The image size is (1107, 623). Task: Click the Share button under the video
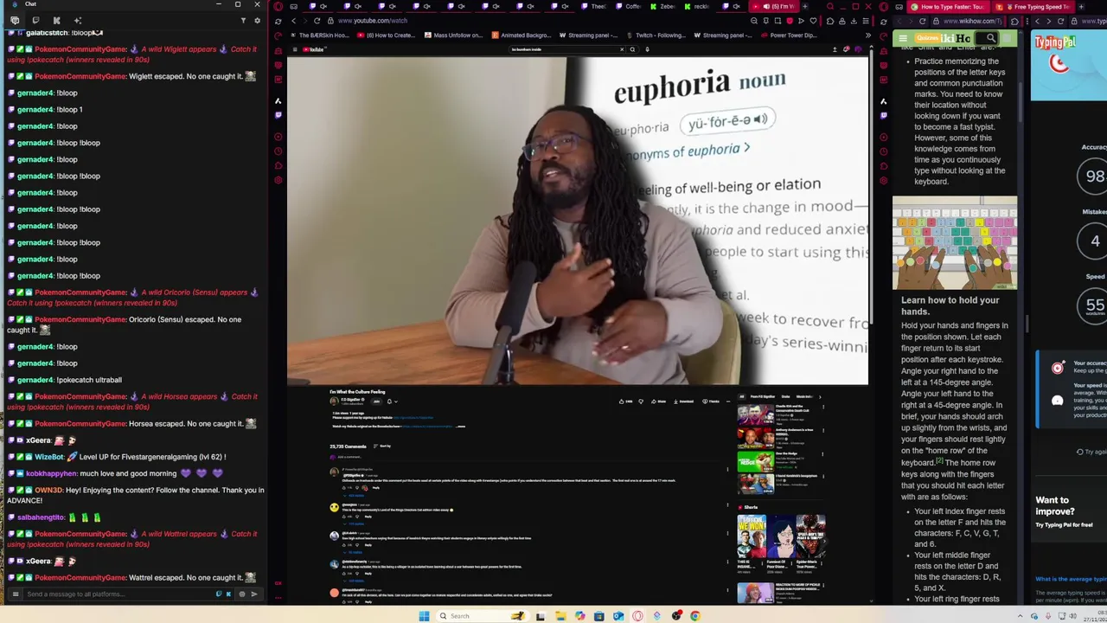(658, 401)
